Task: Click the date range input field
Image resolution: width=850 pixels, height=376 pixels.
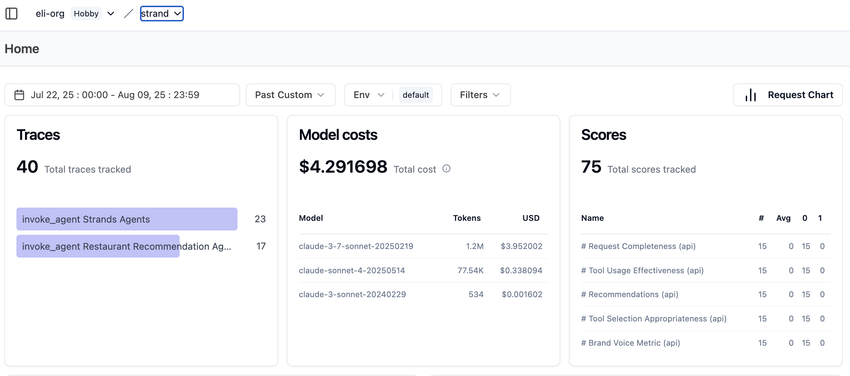Action: 122,95
